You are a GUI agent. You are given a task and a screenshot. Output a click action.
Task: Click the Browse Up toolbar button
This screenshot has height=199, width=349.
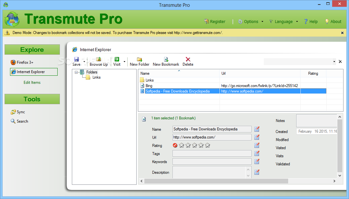tap(99, 61)
